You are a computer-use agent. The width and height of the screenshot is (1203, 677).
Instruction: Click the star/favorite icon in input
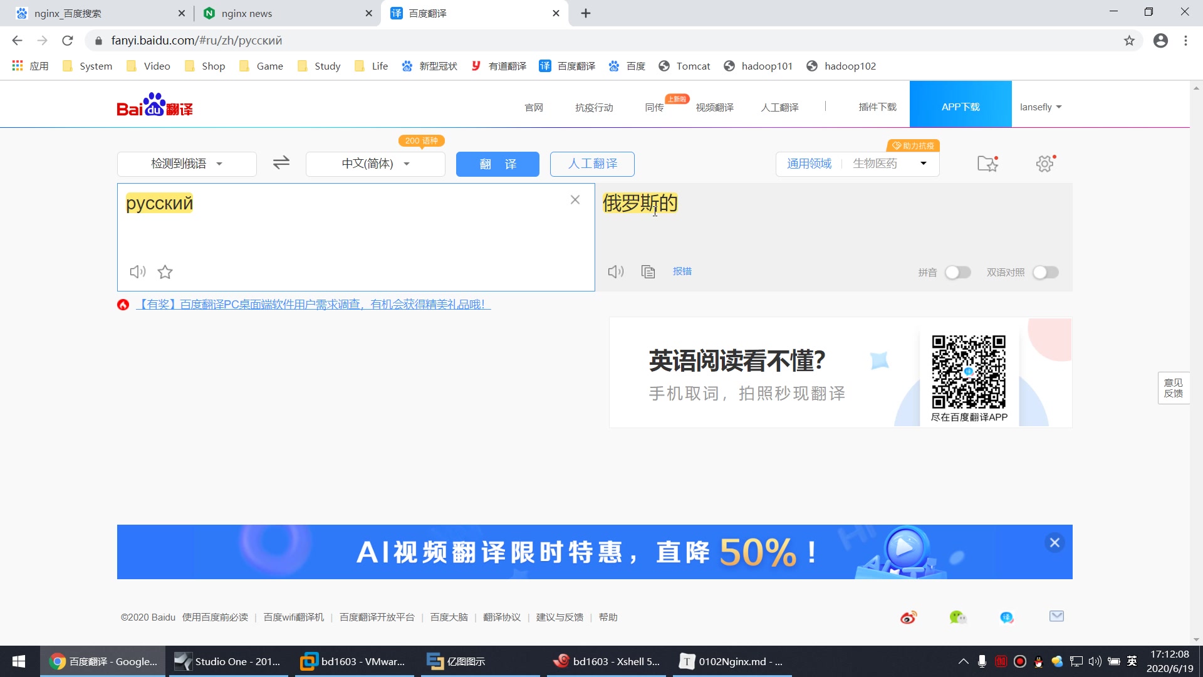[165, 271]
